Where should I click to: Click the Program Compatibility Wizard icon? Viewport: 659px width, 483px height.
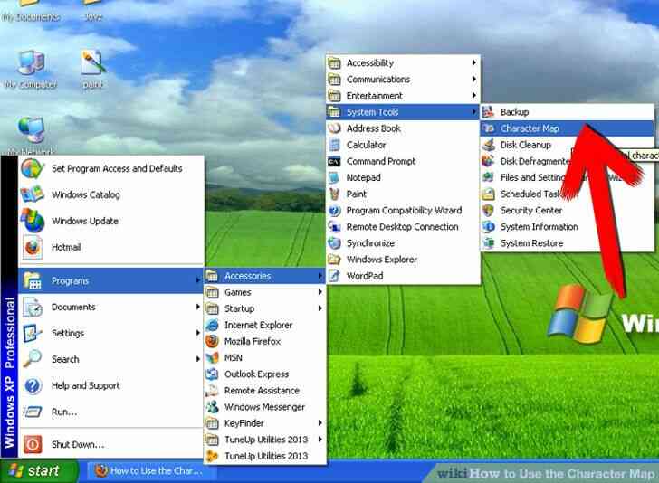334,211
